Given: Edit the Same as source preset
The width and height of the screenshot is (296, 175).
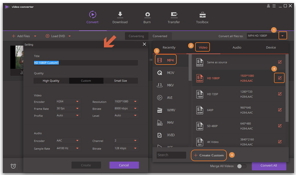Looking at the screenshot, I should (x=280, y=62).
